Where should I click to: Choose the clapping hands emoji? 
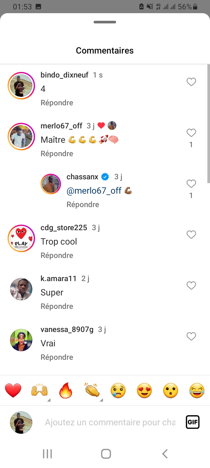[x=92, y=390]
